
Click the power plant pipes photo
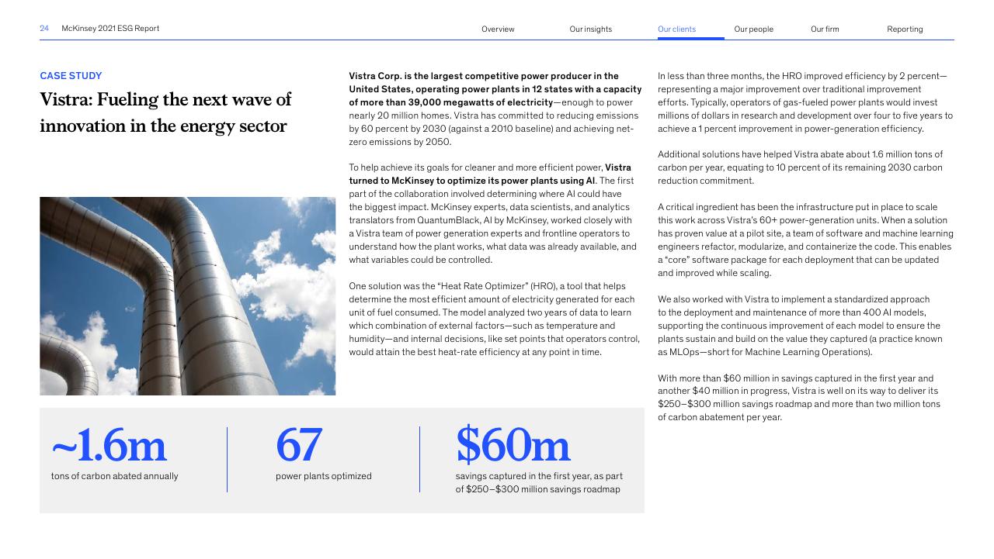(x=188, y=296)
